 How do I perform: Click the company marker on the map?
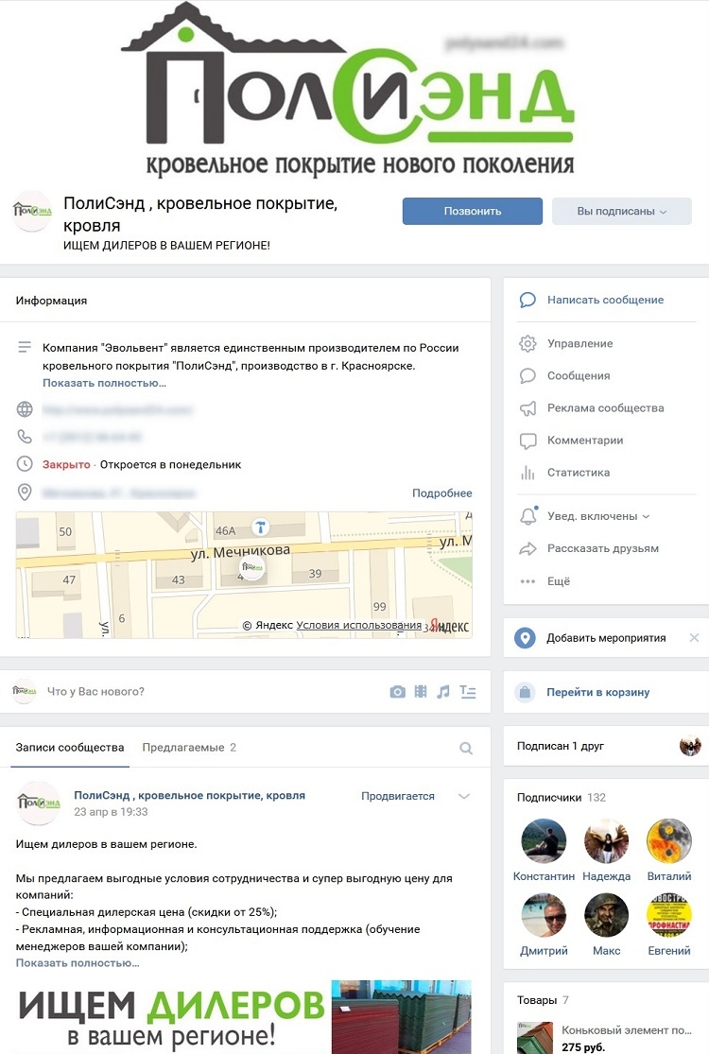pos(252,568)
